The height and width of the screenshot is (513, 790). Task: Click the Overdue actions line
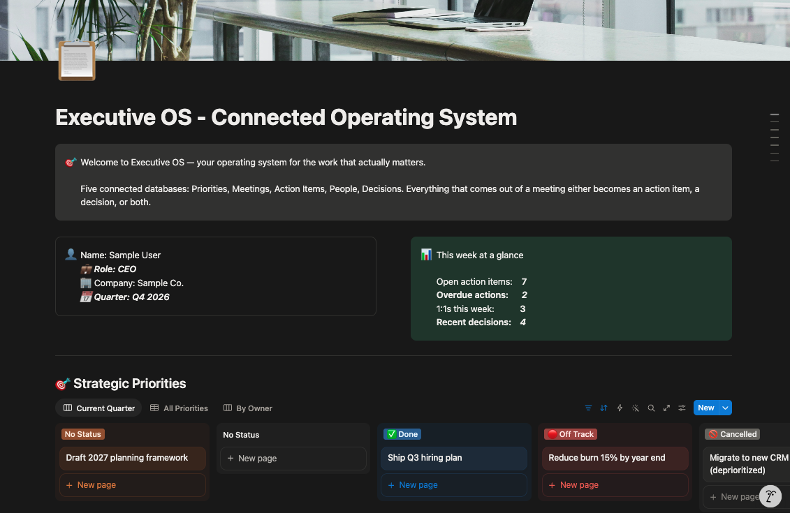coord(482,295)
